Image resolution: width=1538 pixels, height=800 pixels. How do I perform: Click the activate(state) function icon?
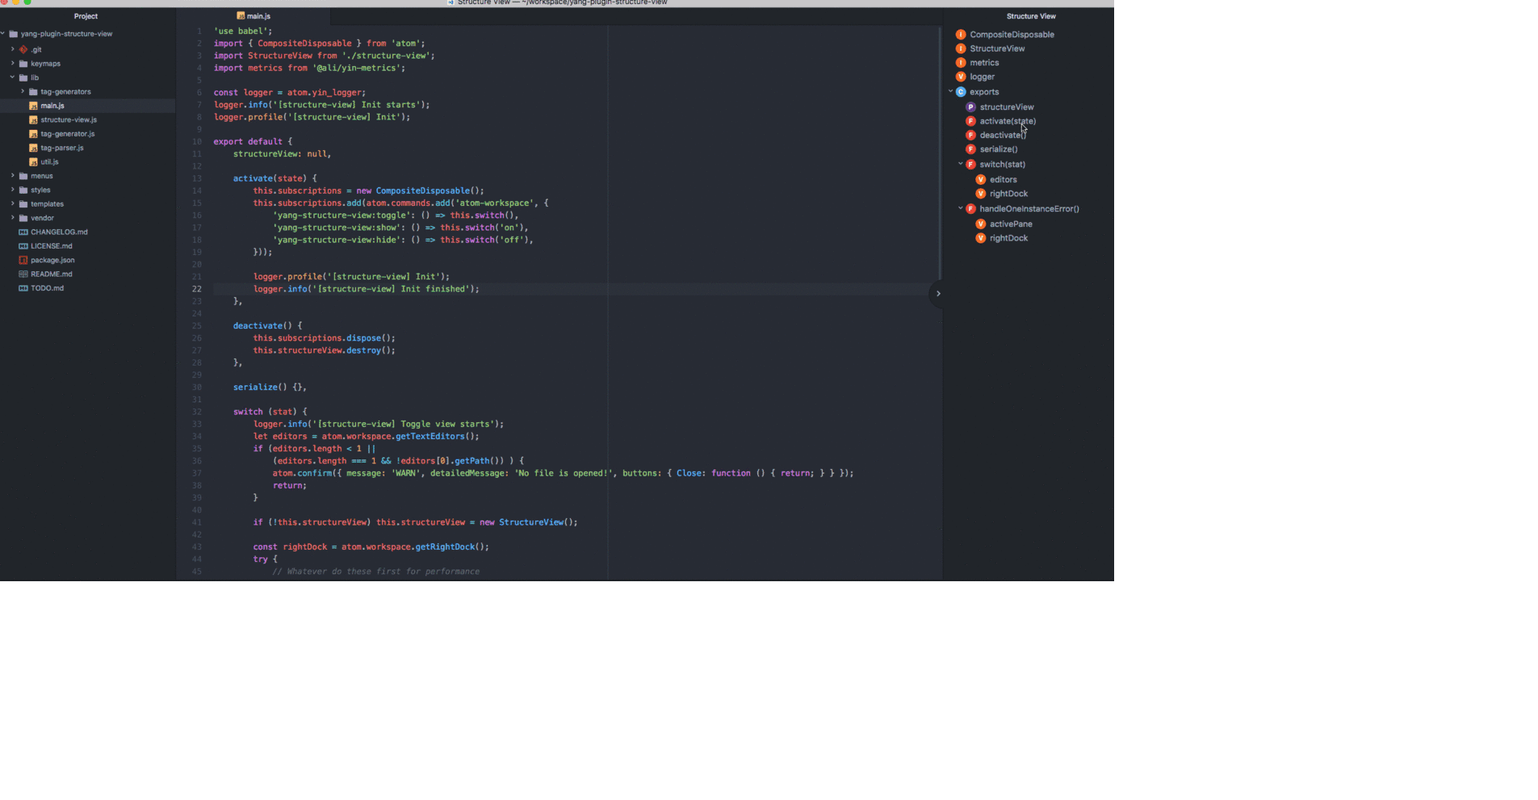(x=970, y=121)
